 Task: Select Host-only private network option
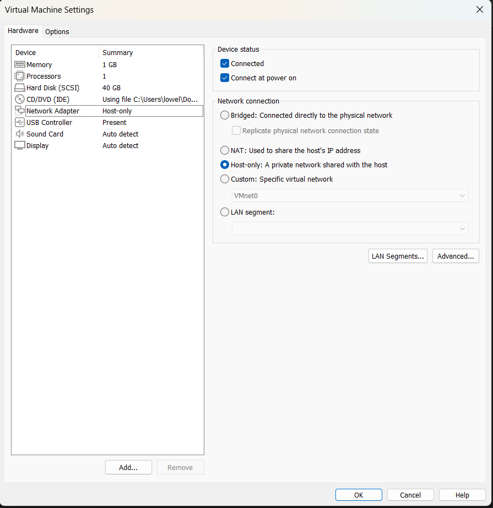click(x=225, y=165)
